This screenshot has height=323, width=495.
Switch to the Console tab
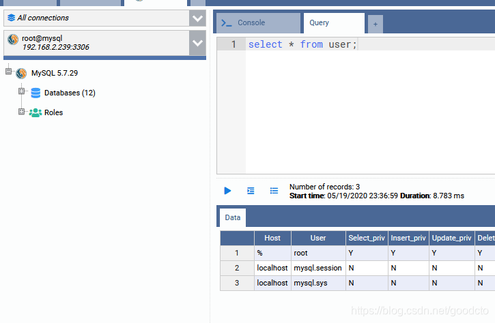pyautogui.click(x=259, y=23)
